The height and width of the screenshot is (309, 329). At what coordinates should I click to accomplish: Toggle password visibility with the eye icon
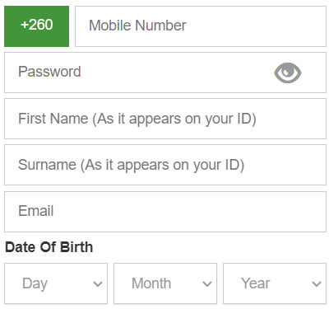288,73
